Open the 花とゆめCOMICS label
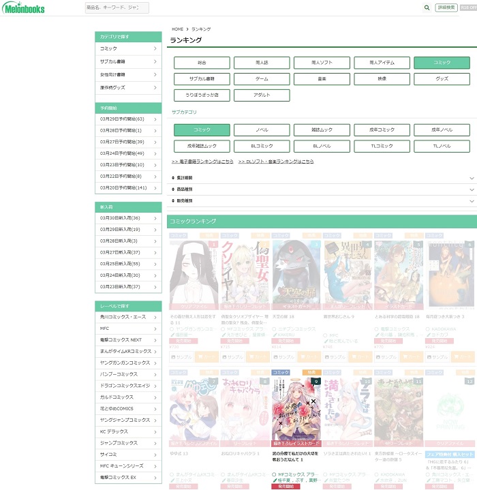Image resolution: width=477 pixels, height=490 pixels. coord(128,408)
